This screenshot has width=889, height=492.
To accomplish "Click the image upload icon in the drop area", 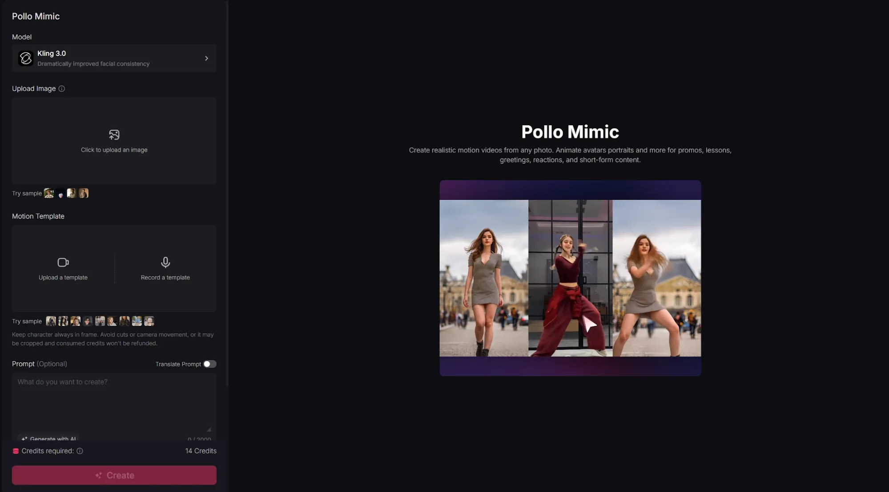I will (x=114, y=135).
